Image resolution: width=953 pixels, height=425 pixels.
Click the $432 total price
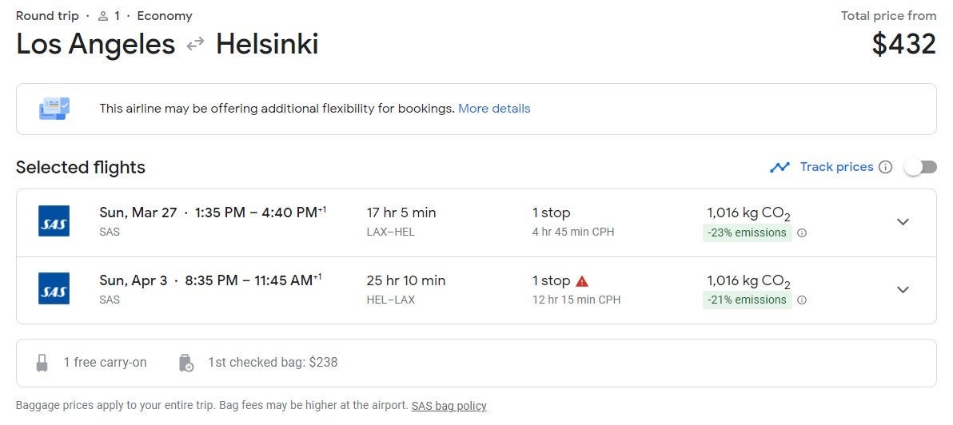(903, 44)
